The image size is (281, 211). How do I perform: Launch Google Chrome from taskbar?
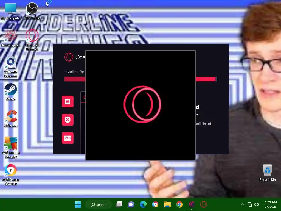click(179, 204)
